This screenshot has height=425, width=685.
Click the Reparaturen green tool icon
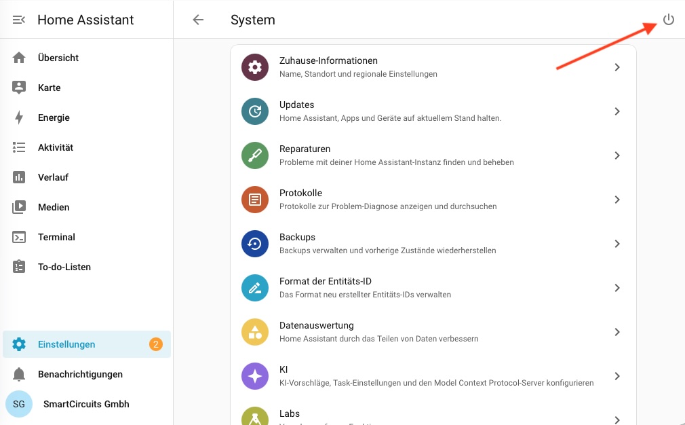click(x=255, y=155)
